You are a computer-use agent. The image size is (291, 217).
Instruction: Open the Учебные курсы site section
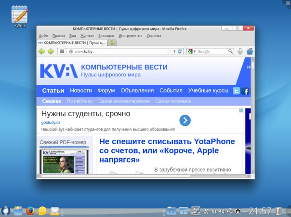pyautogui.click(x=208, y=91)
